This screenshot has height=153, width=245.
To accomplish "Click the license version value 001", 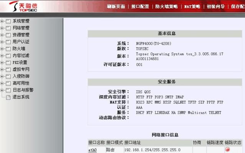I will click(x=139, y=65).
